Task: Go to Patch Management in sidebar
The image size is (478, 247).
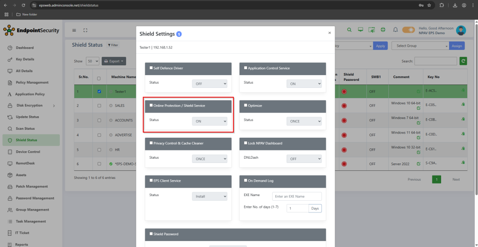Action: coord(32,186)
